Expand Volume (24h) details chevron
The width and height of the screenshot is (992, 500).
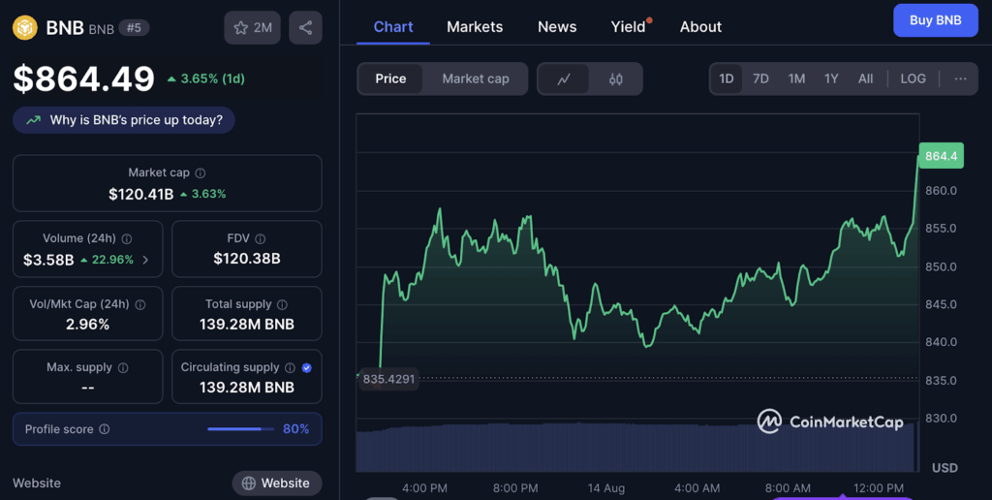click(x=146, y=260)
